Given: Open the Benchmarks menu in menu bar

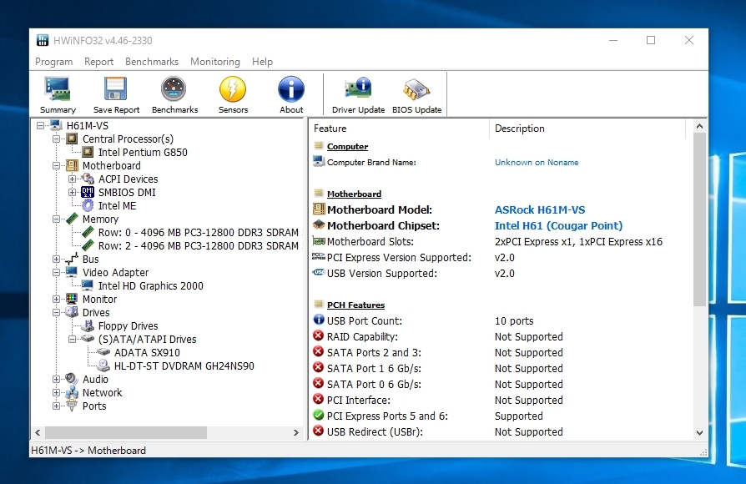Looking at the screenshot, I should [x=152, y=62].
